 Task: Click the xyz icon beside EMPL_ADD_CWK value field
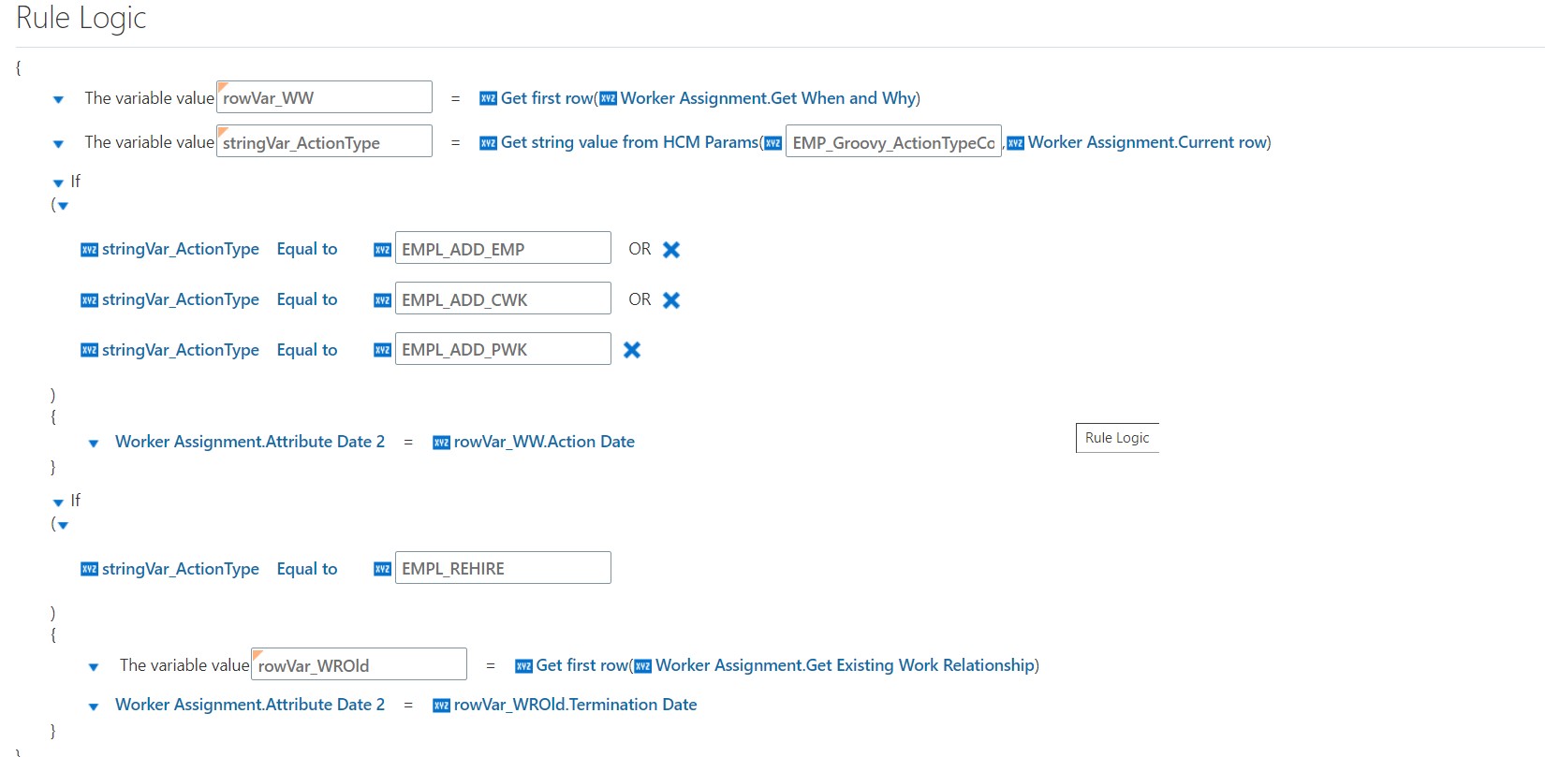pyautogui.click(x=382, y=299)
